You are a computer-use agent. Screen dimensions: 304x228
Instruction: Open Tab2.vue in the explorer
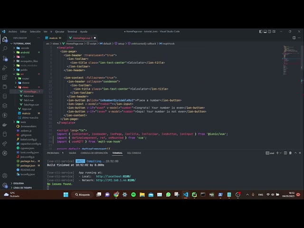(28, 96)
